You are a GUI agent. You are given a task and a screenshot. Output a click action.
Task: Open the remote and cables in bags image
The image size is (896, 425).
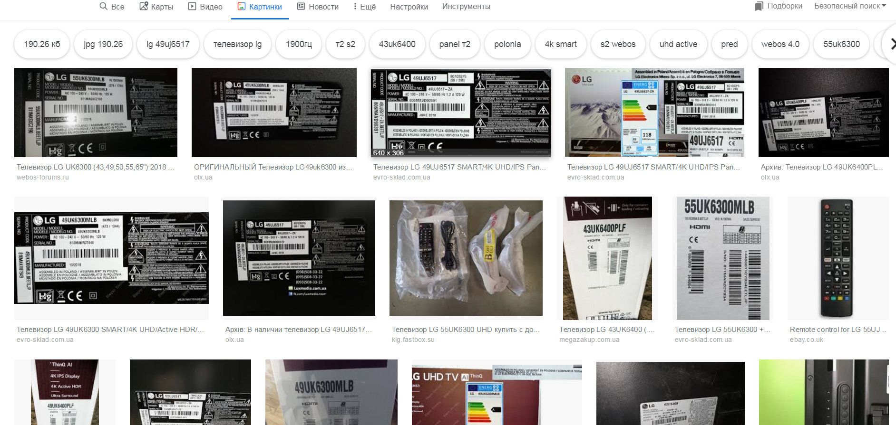pyautogui.click(x=466, y=258)
